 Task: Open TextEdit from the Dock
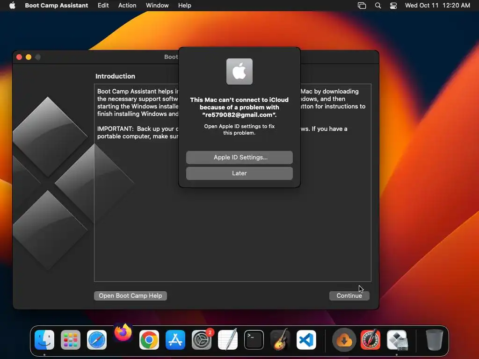[x=228, y=340]
